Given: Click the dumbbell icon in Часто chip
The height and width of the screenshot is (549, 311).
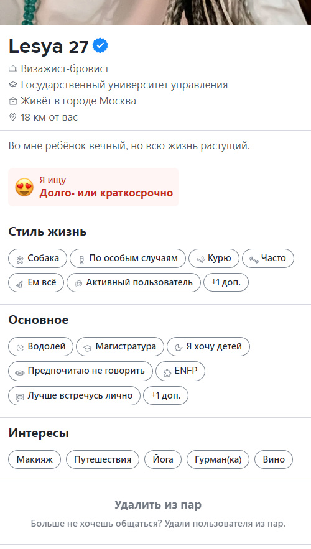Looking at the screenshot, I should click(254, 259).
